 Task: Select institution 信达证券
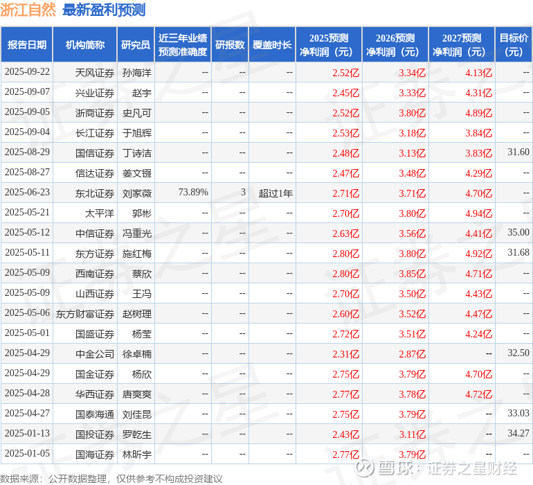click(95, 173)
